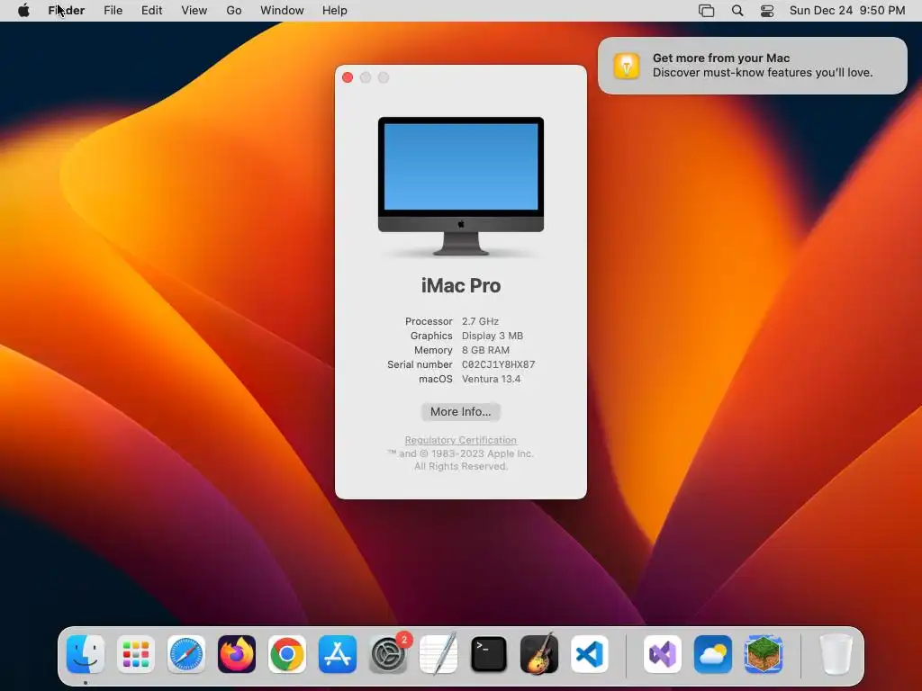Select serial number C02CJ1Y8HX87
The height and width of the screenshot is (691, 922).
click(x=499, y=365)
